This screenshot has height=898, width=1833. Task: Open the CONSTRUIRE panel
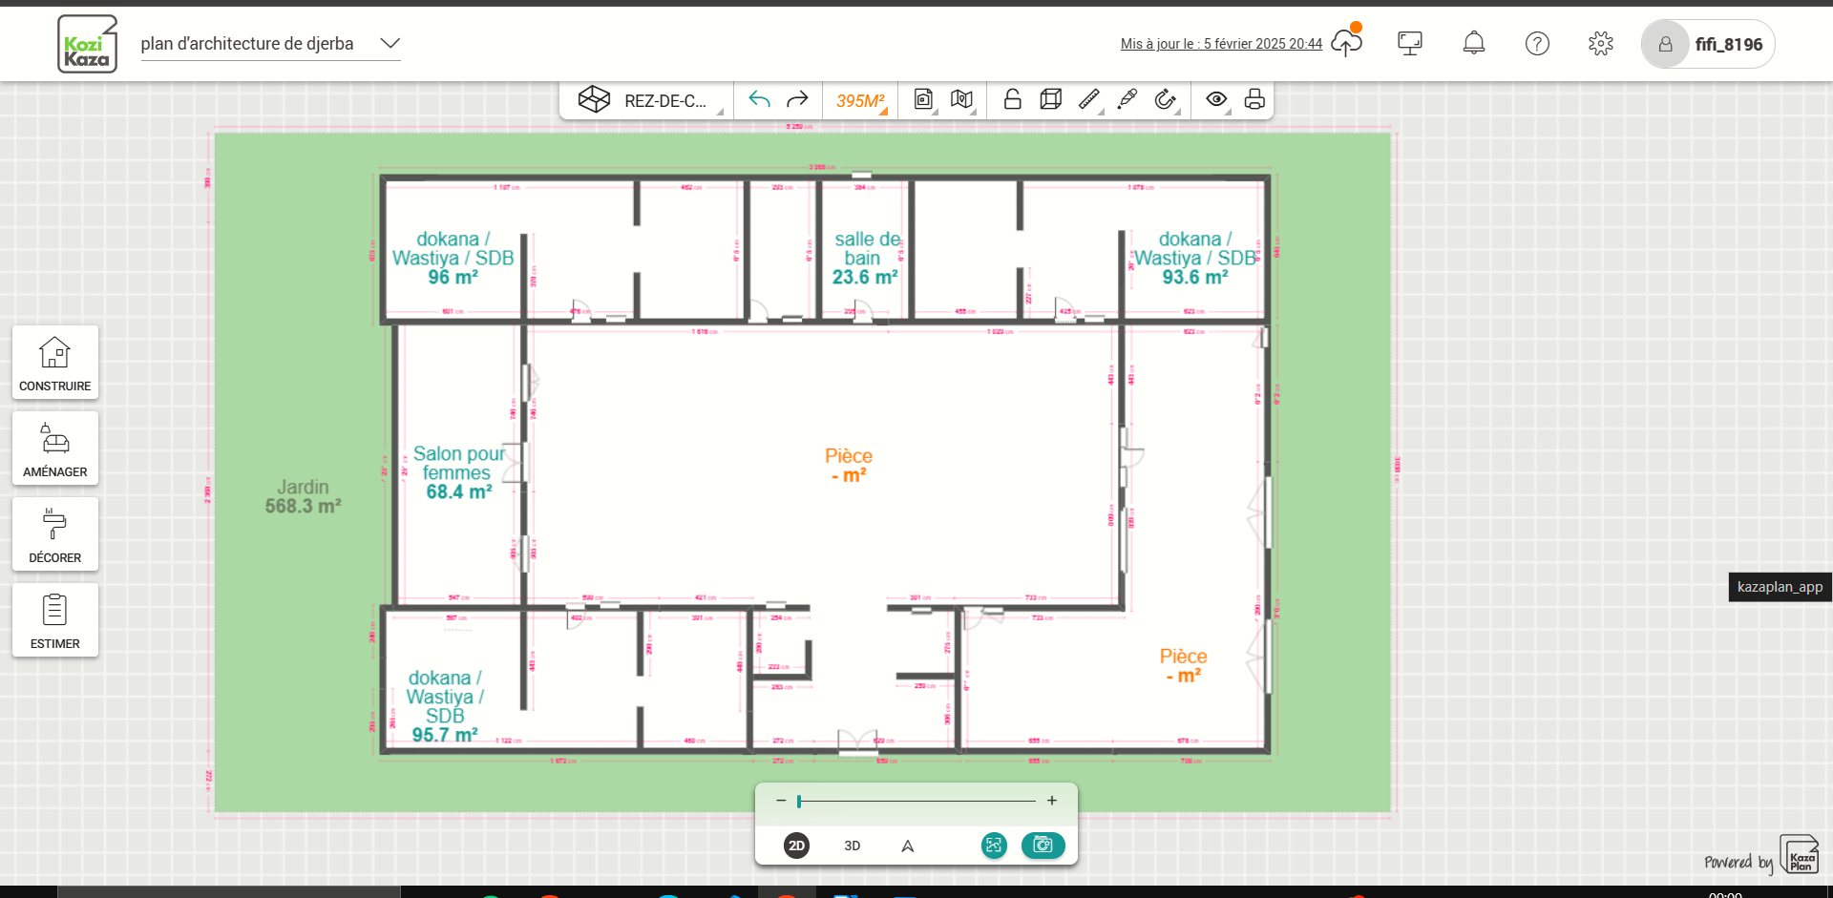tap(54, 363)
